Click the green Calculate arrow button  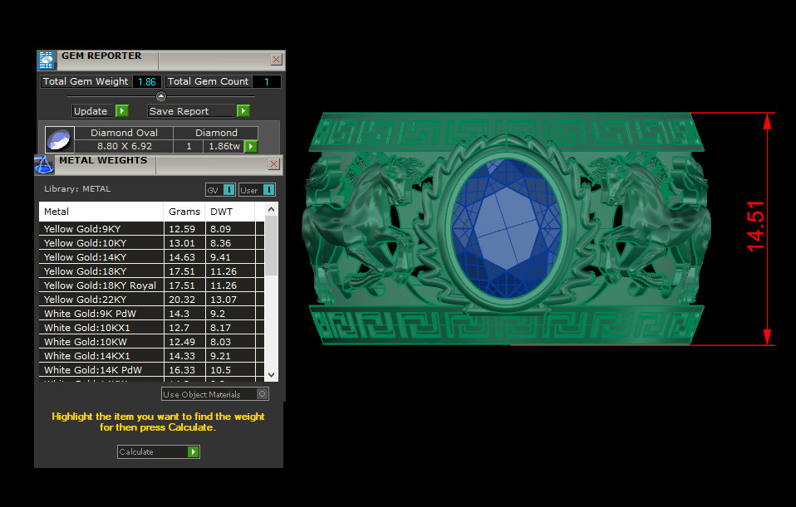pos(193,452)
